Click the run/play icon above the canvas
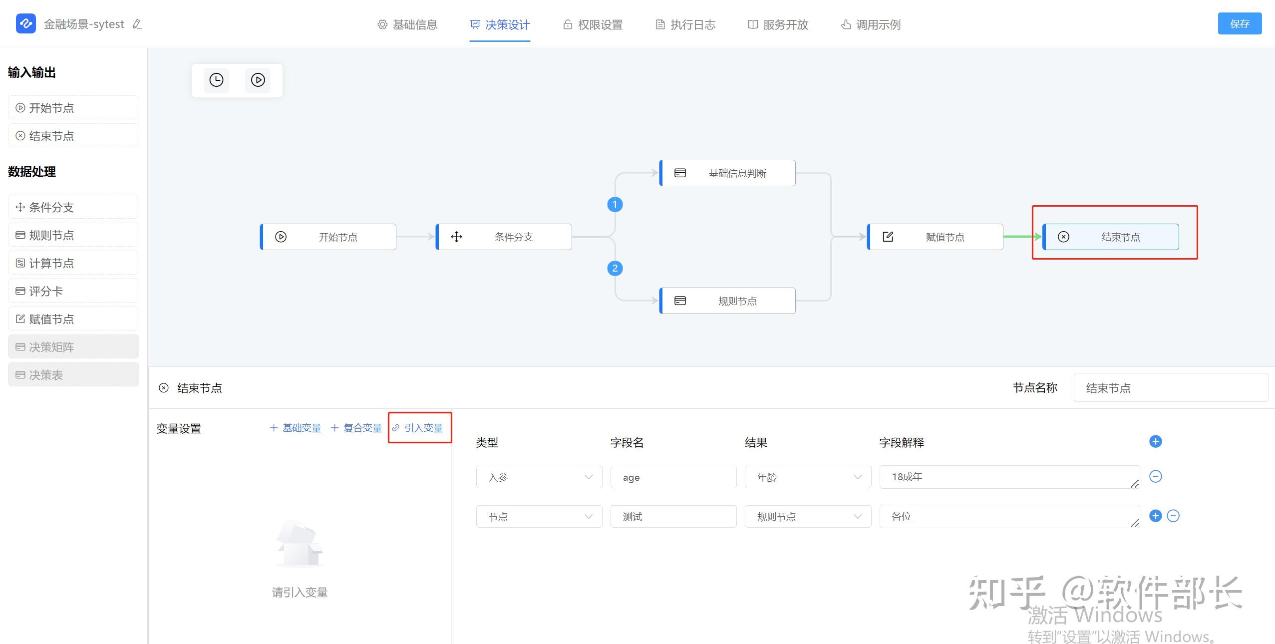Screen dimensions: 1275x644 click(x=257, y=80)
